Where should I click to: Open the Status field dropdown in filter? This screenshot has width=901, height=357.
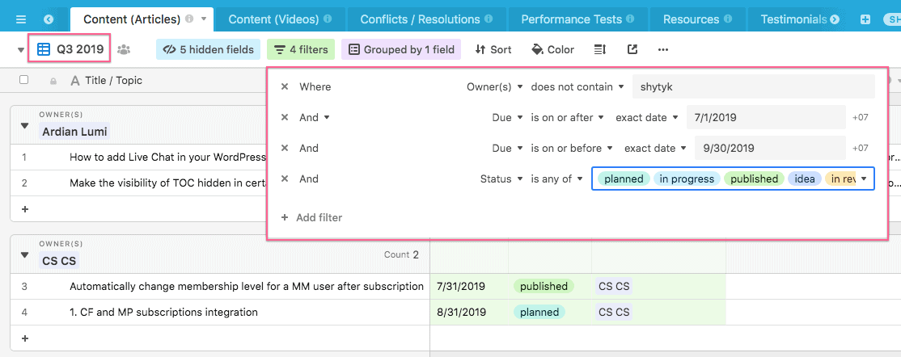click(501, 178)
